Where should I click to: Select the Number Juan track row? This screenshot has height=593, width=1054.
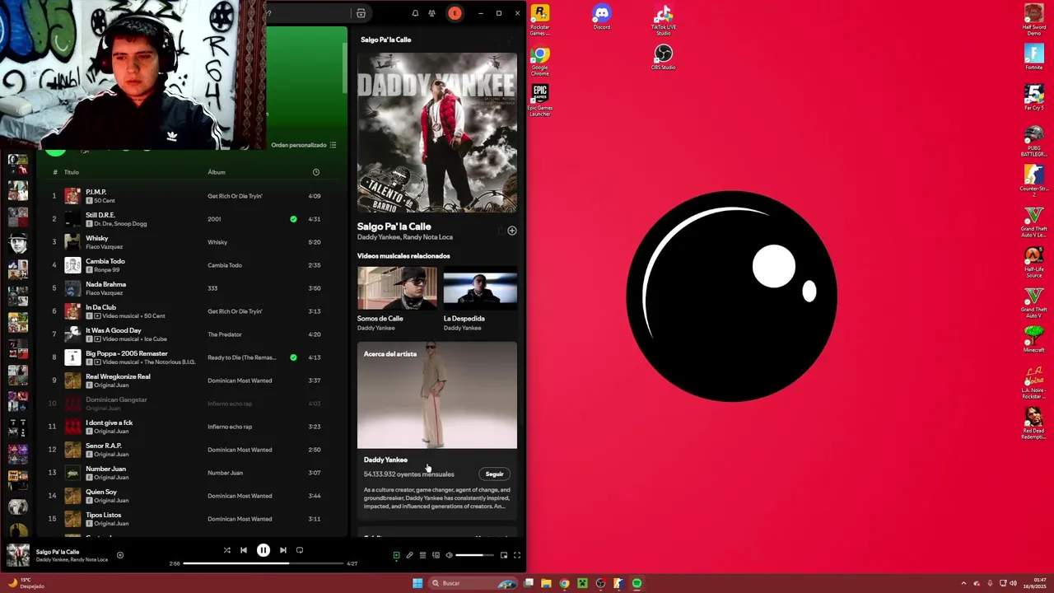pos(189,473)
